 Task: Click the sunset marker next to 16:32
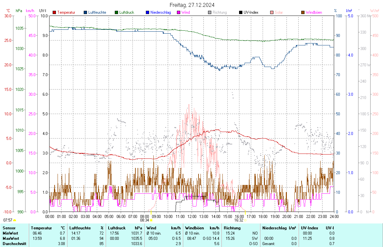(245, 221)
